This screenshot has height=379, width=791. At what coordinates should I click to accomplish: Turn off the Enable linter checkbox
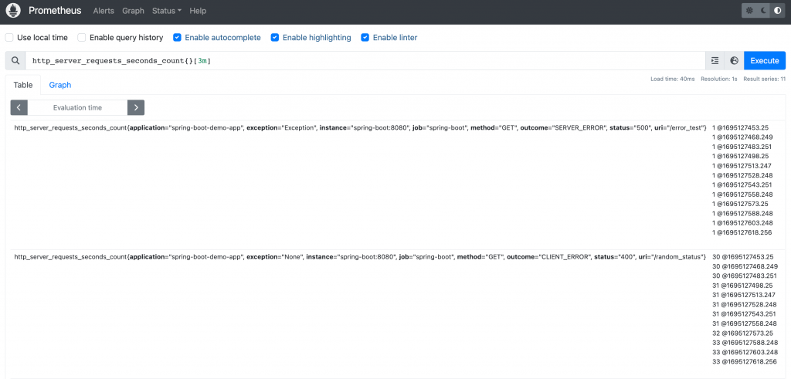pyautogui.click(x=365, y=37)
